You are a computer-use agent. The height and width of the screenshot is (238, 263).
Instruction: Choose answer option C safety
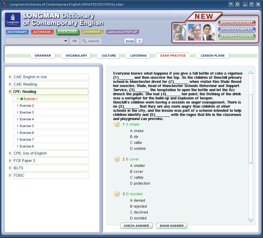point(137,178)
